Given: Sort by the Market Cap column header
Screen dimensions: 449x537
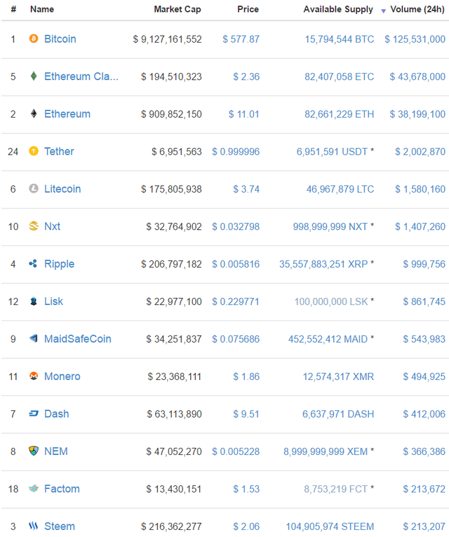Looking at the screenshot, I should coord(177,9).
